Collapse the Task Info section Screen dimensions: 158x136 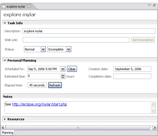[5, 23]
